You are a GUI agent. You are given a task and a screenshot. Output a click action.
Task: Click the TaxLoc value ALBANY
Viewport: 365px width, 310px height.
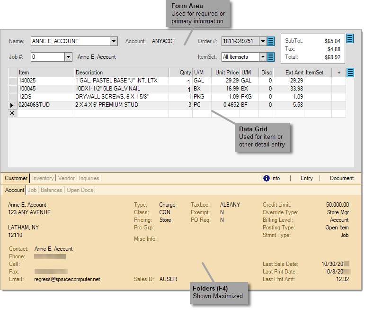(230, 205)
